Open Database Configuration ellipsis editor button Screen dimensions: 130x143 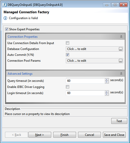121,49
